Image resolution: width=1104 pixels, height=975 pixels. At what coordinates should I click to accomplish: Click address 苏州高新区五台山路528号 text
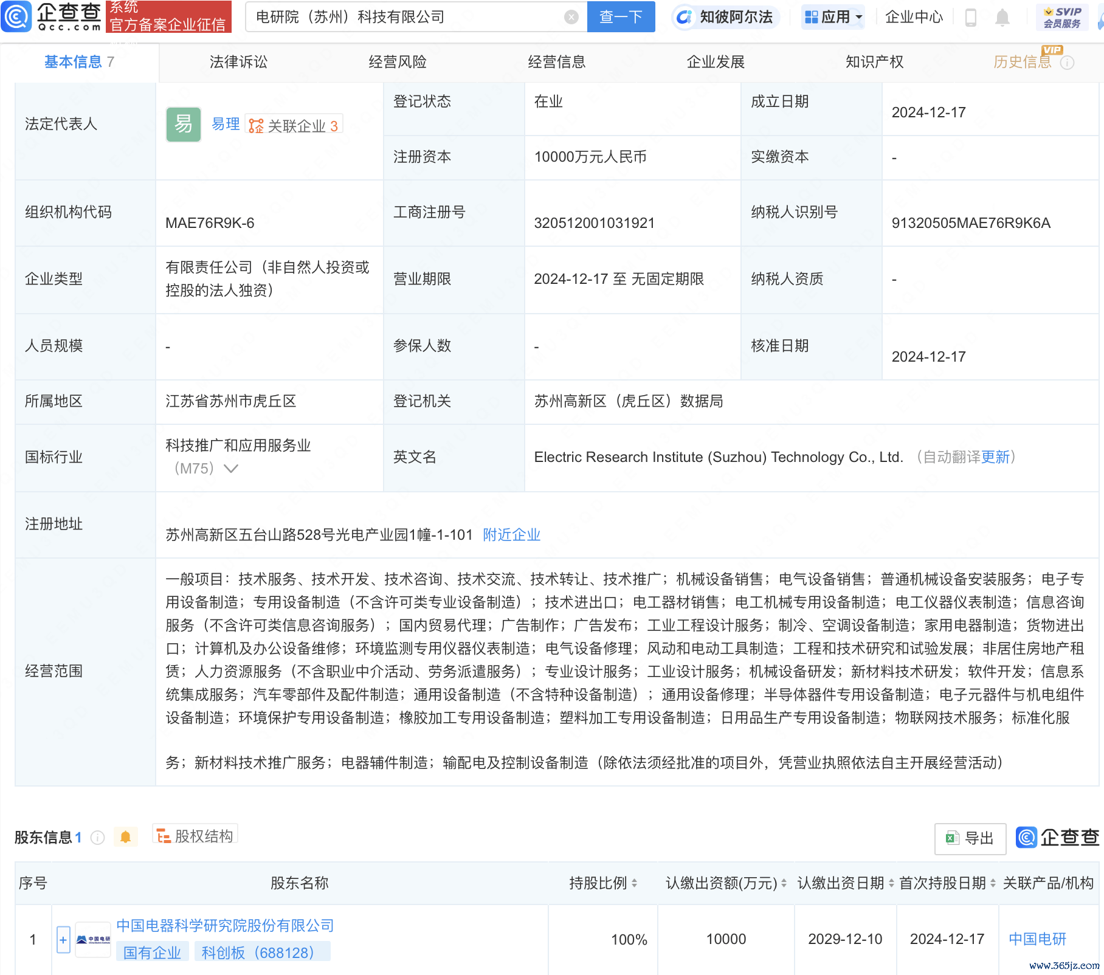319,535
